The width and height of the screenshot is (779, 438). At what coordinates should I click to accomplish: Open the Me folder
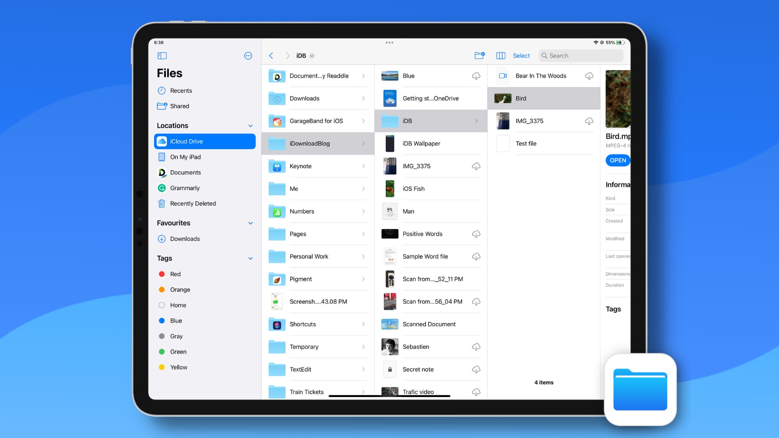click(318, 189)
